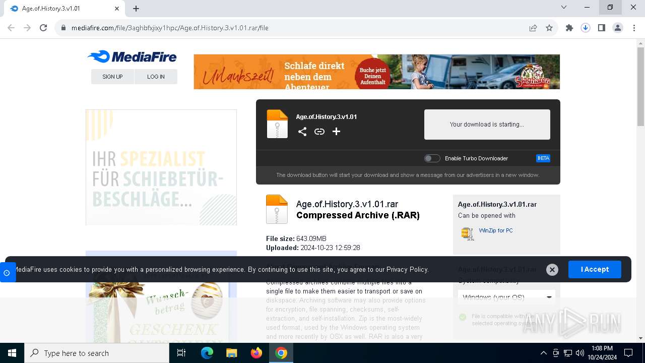Viewport: 645px width, 363px height.
Task: Select the Age.of.History.3.v1.01 tab
Action: click(x=64, y=9)
